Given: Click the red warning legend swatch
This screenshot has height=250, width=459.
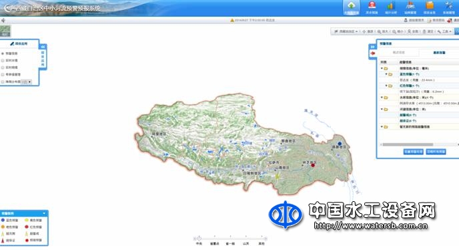Looking at the screenshot, I should pos(27,227).
